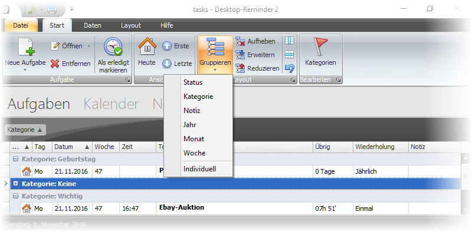Sort by the Zeit column header

click(x=137, y=147)
